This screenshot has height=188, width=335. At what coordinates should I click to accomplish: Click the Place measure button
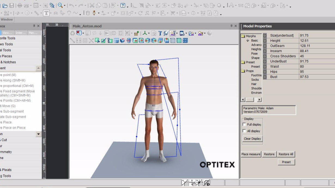pyautogui.click(x=251, y=154)
